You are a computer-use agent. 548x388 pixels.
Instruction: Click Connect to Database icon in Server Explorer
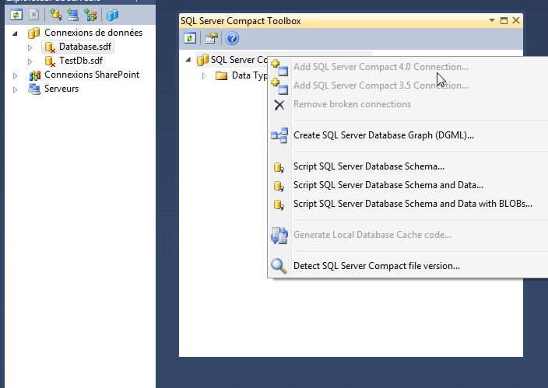(55, 15)
